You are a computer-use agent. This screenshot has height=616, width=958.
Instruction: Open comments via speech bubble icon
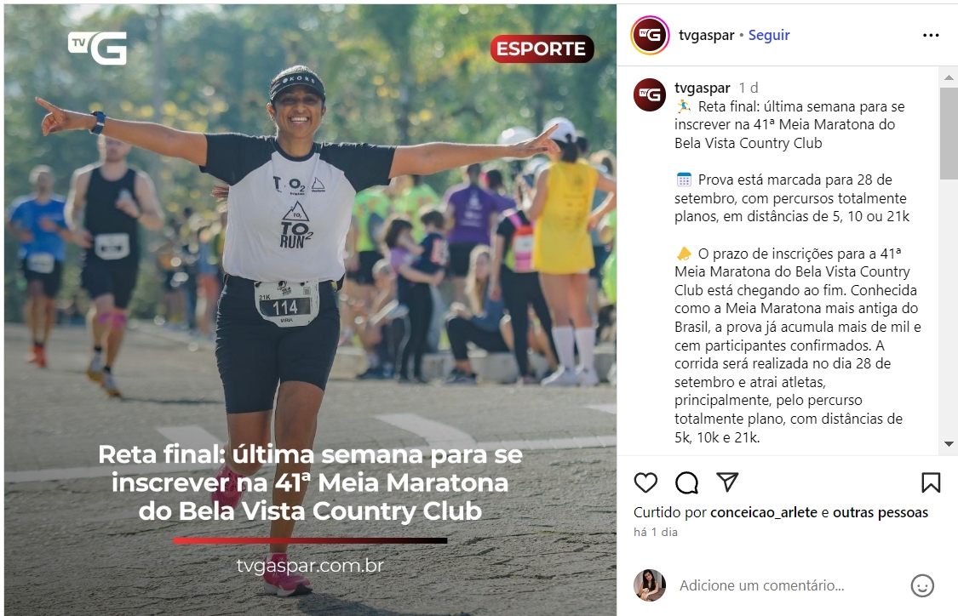pos(686,483)
